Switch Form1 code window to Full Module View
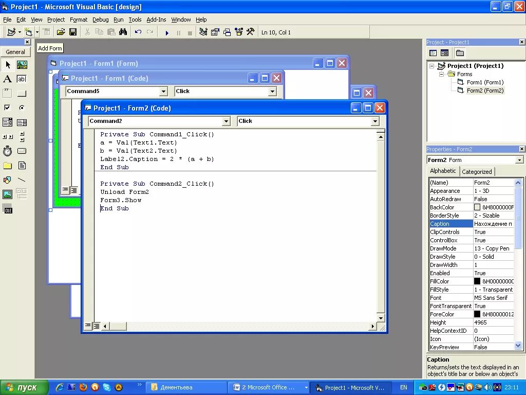This screenshot has height=395, width=526. pos(74,190)
